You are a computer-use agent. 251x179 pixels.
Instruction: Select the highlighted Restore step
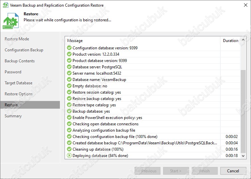click(30, 105)
